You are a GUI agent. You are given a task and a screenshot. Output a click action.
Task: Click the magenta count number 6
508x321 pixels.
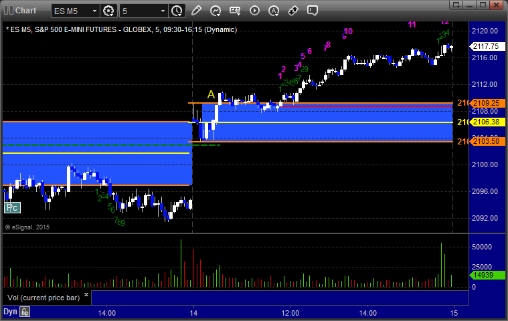pyautogui.click(x=309, y=51)
